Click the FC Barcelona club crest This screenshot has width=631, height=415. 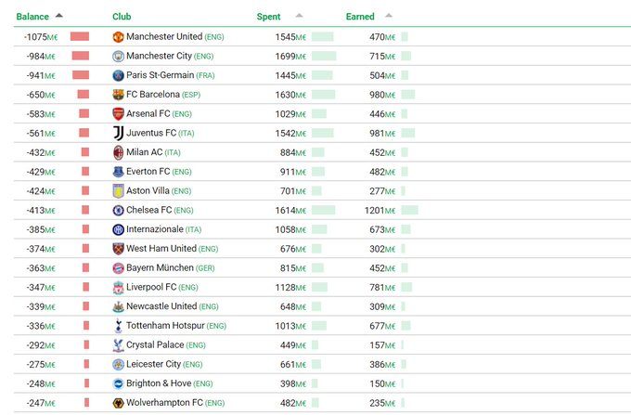point(118,95)
